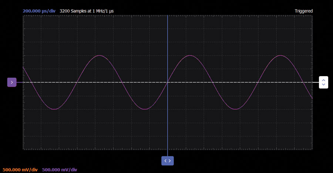
Task: Open the 200.000 µs/div time base setting
Action: click(39, 11)
